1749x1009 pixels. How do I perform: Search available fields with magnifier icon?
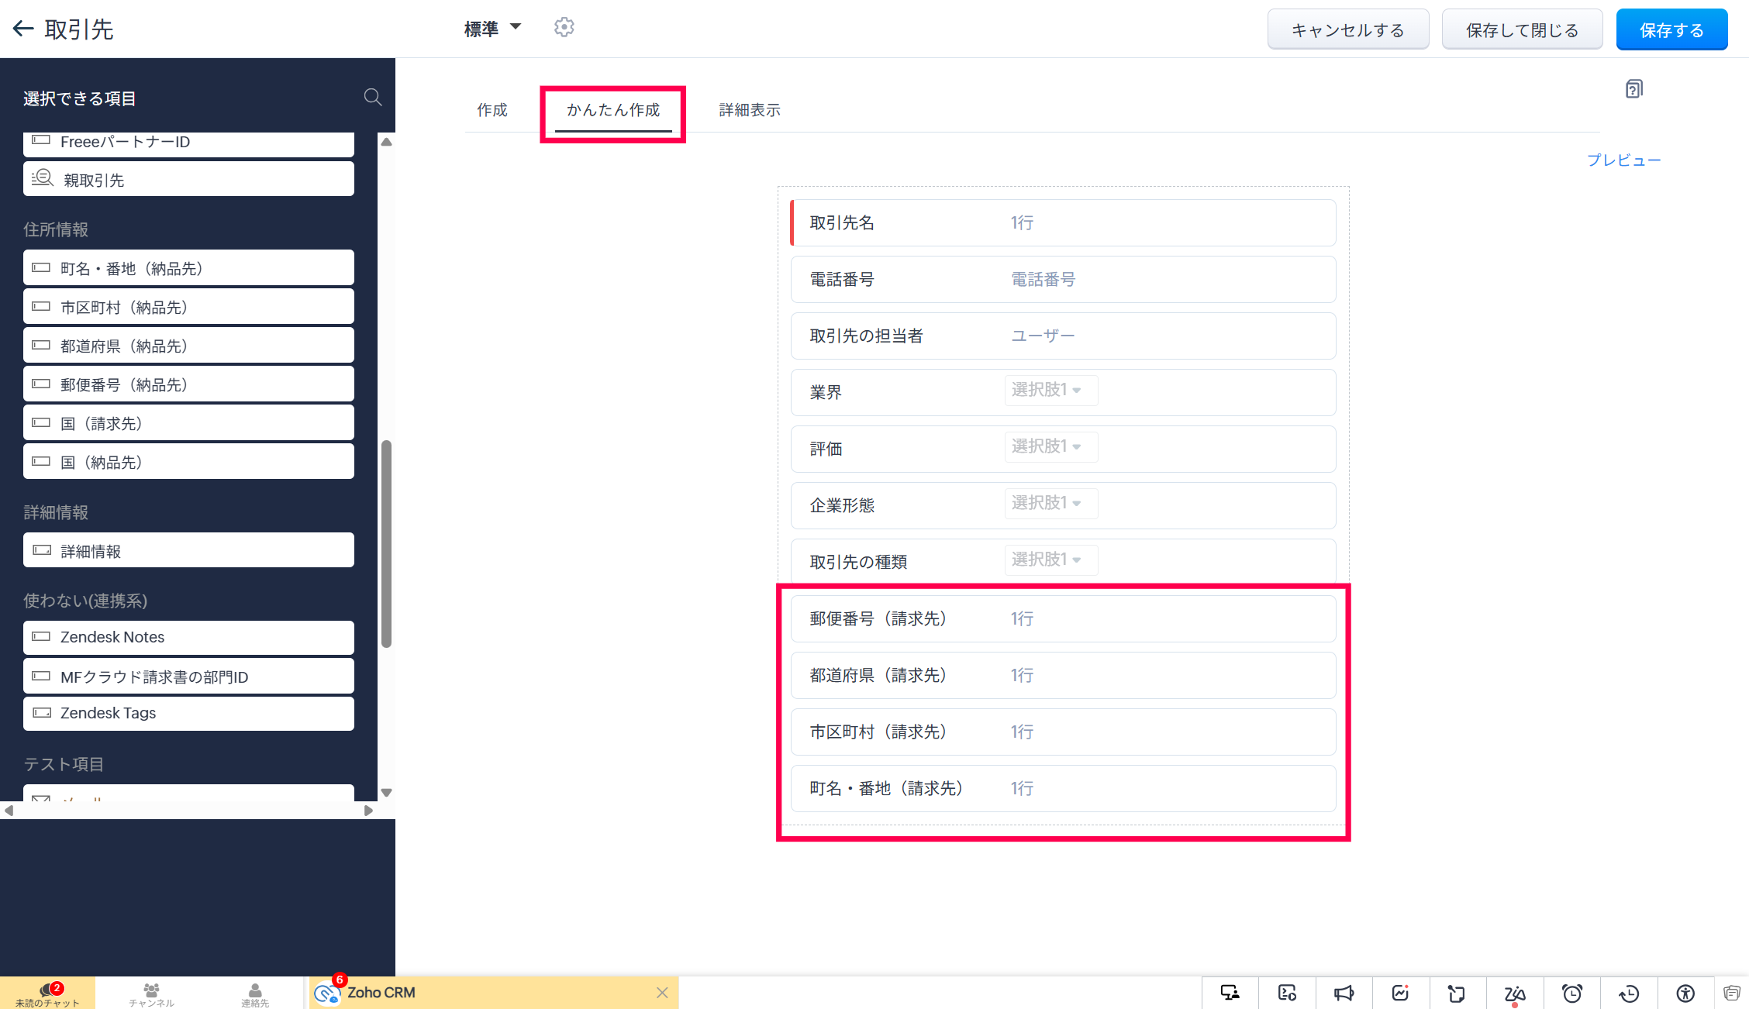pos(372,98)
